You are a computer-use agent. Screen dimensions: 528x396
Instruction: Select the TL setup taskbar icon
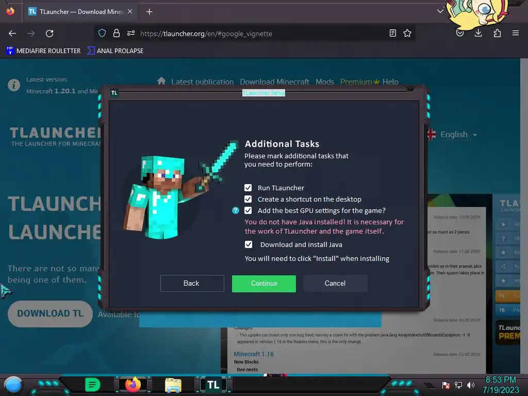tap(213, 385)
